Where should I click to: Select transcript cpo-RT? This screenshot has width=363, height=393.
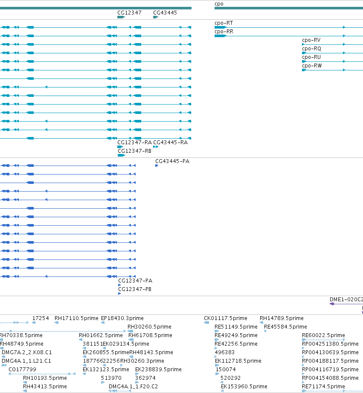[224, 23]
